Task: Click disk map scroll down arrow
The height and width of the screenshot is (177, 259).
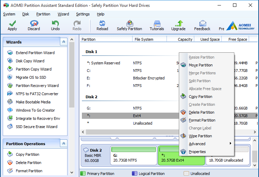Action: 255,165
